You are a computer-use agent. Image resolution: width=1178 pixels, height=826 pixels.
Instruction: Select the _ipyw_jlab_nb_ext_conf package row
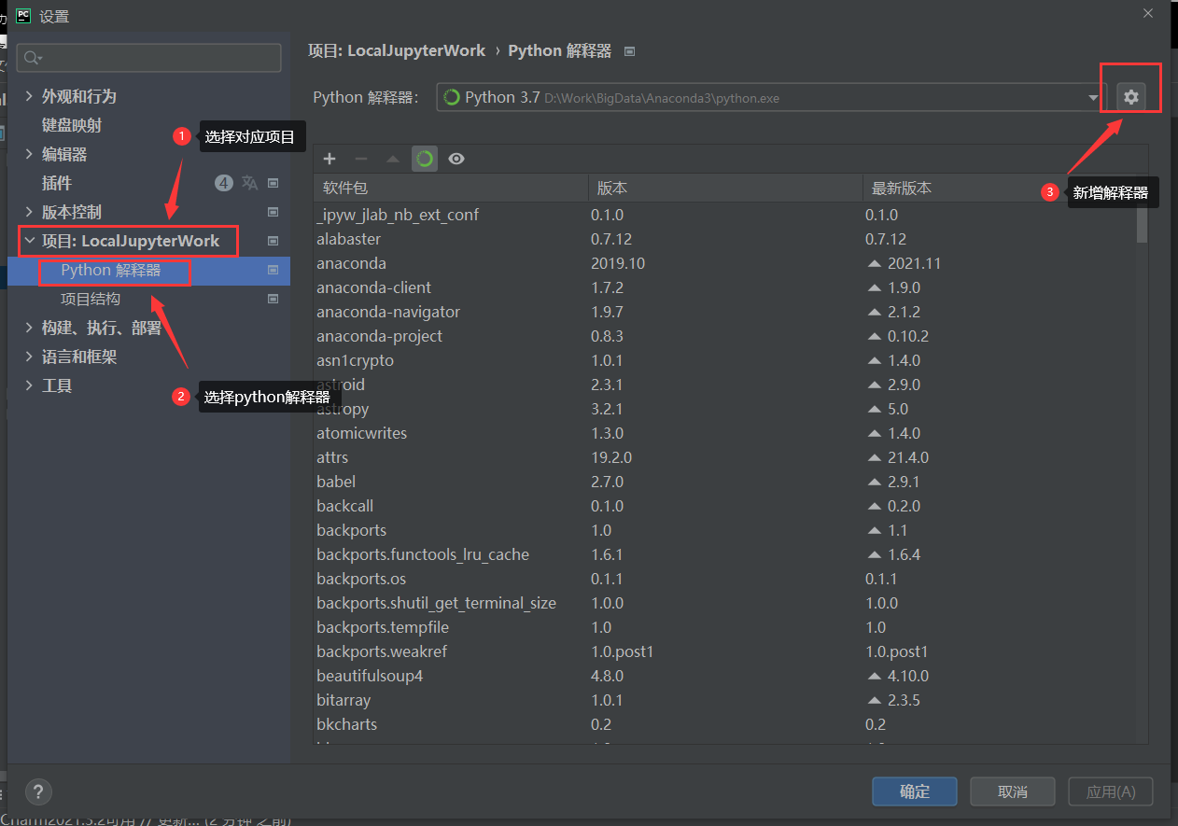tap(724, 215)
